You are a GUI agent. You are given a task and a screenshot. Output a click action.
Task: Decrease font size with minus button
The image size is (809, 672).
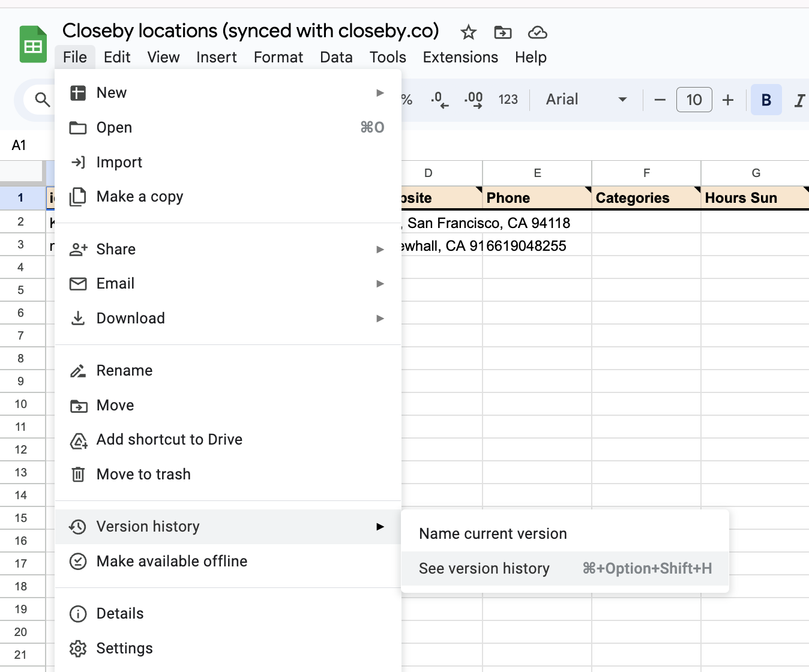[x=660, y=100]
